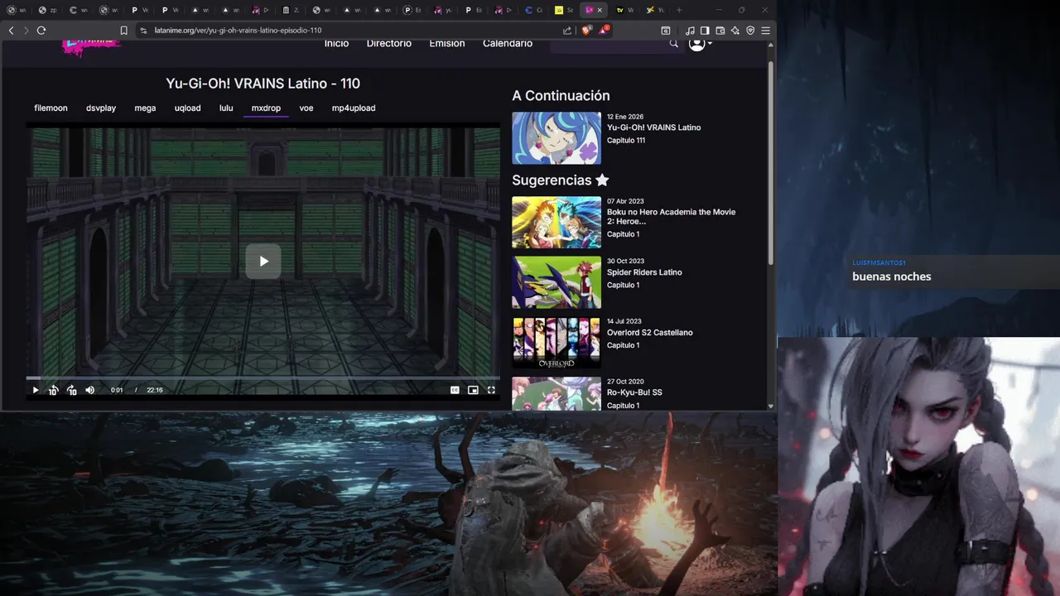Toggle the browser sidebar panel icon
This screenshot has width=1060, height=596.
tap(705, 31)
